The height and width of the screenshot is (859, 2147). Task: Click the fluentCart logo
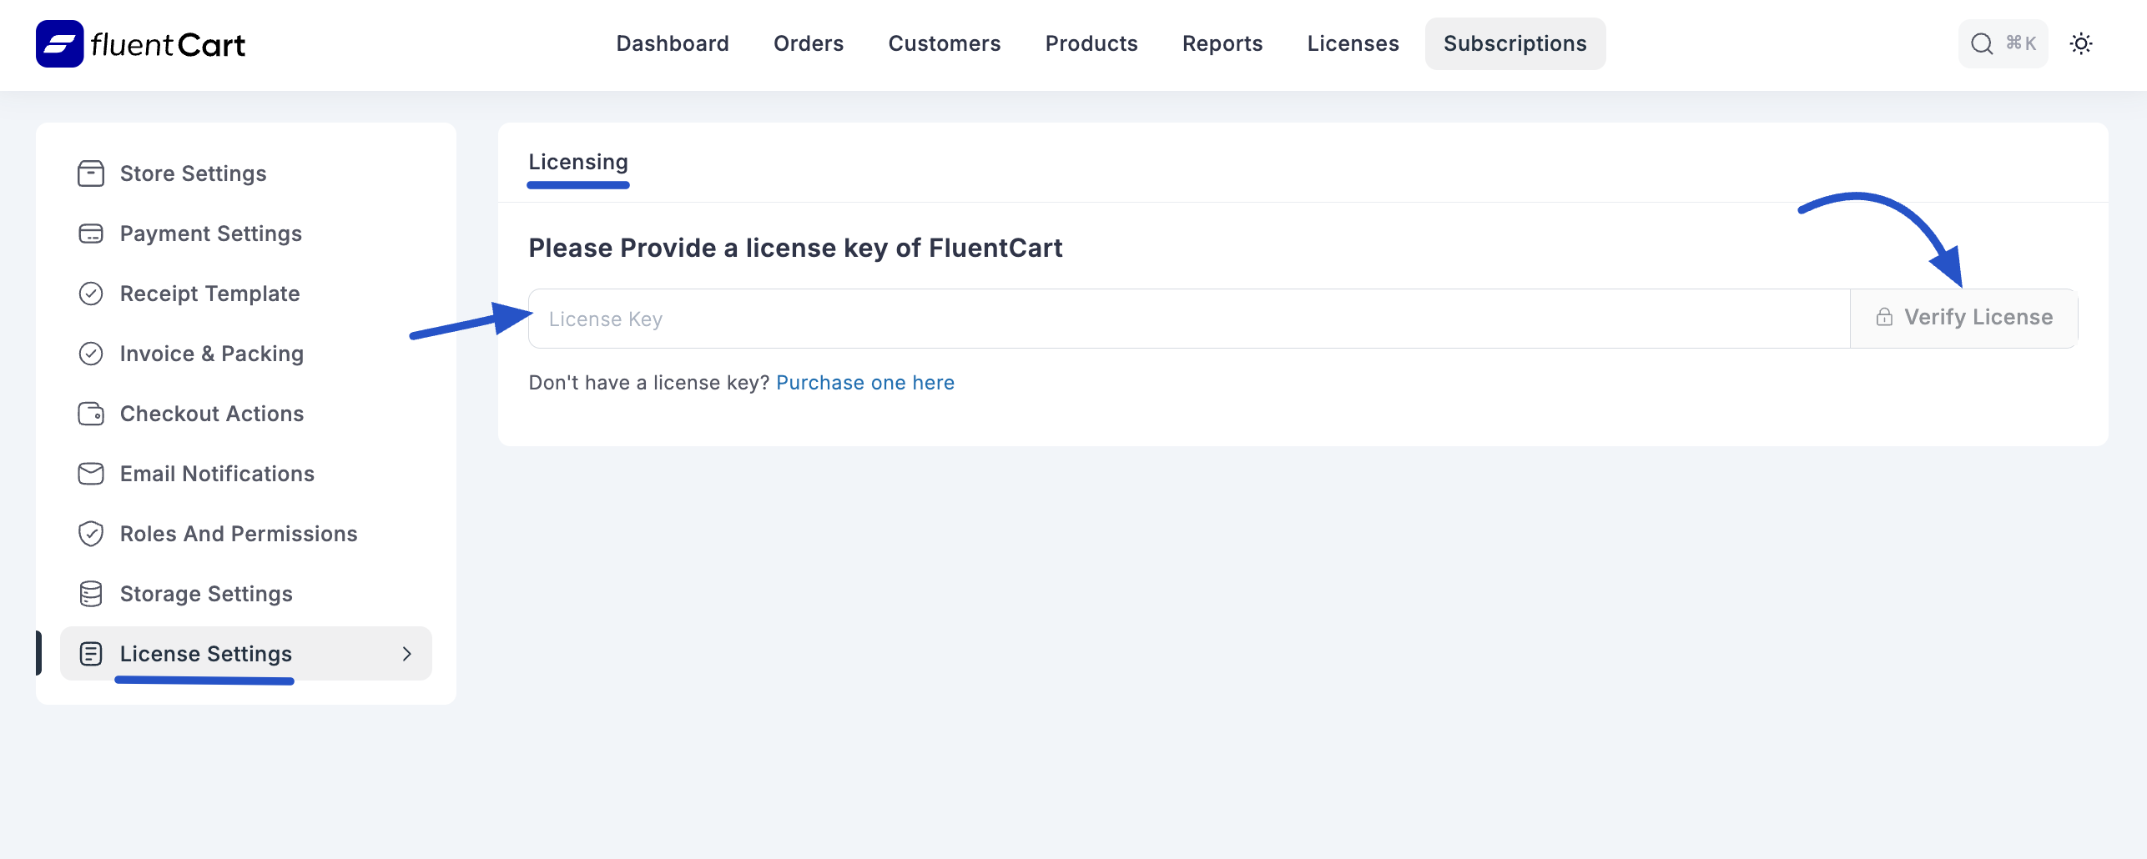pyautogui.click(x=139, y=43)
